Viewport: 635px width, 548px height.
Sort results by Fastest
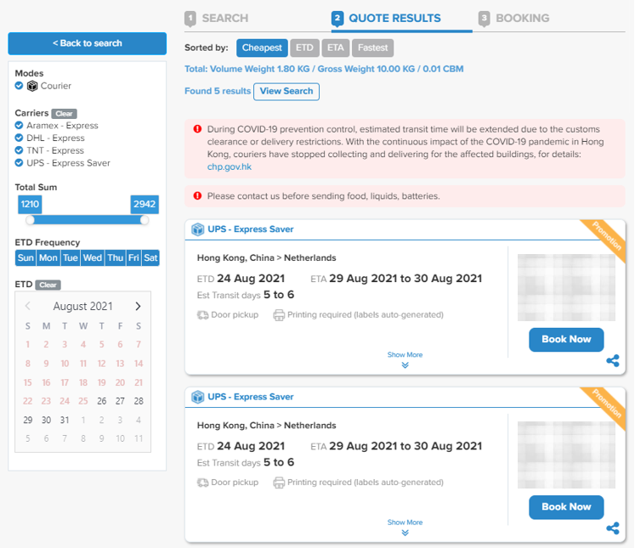click(x=372, y=48)
